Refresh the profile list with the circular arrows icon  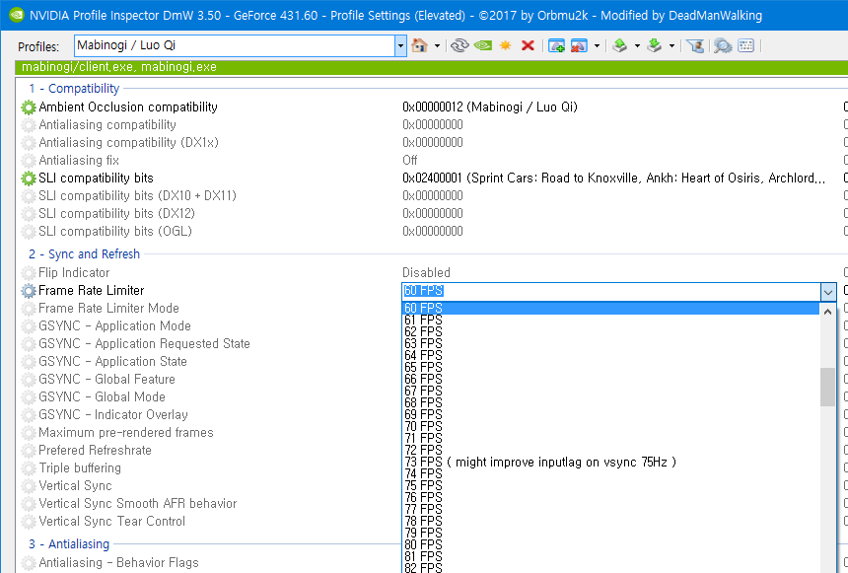click(459, 45)
